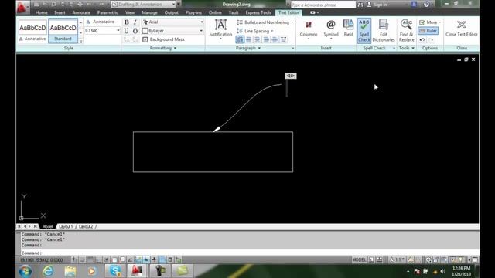Center the paragraph text
Screen dimensions: 495x278
click(258, 39)
